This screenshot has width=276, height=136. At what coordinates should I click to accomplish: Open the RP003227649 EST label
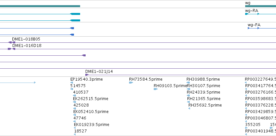pos(260,79)
